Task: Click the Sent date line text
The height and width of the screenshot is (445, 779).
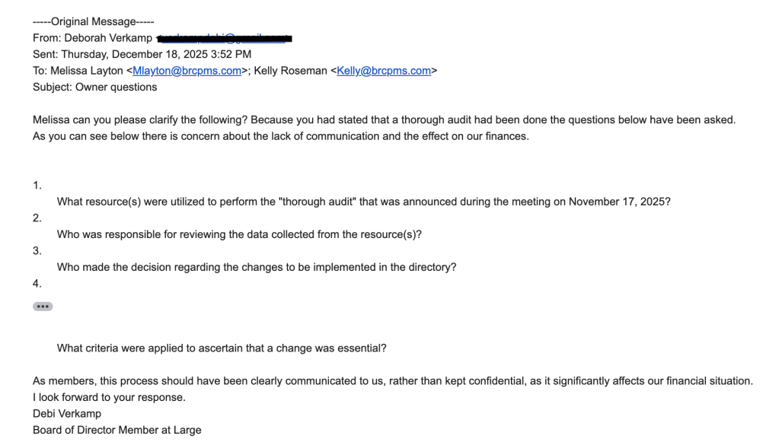Action: point(142,54)
